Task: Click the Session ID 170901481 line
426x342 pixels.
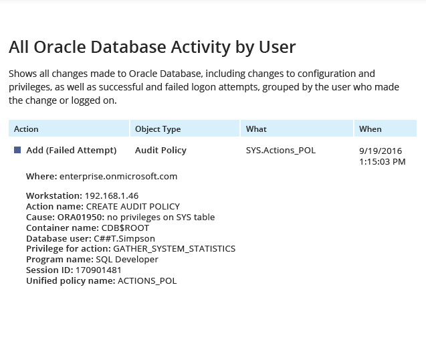Action: coord(74,270)
